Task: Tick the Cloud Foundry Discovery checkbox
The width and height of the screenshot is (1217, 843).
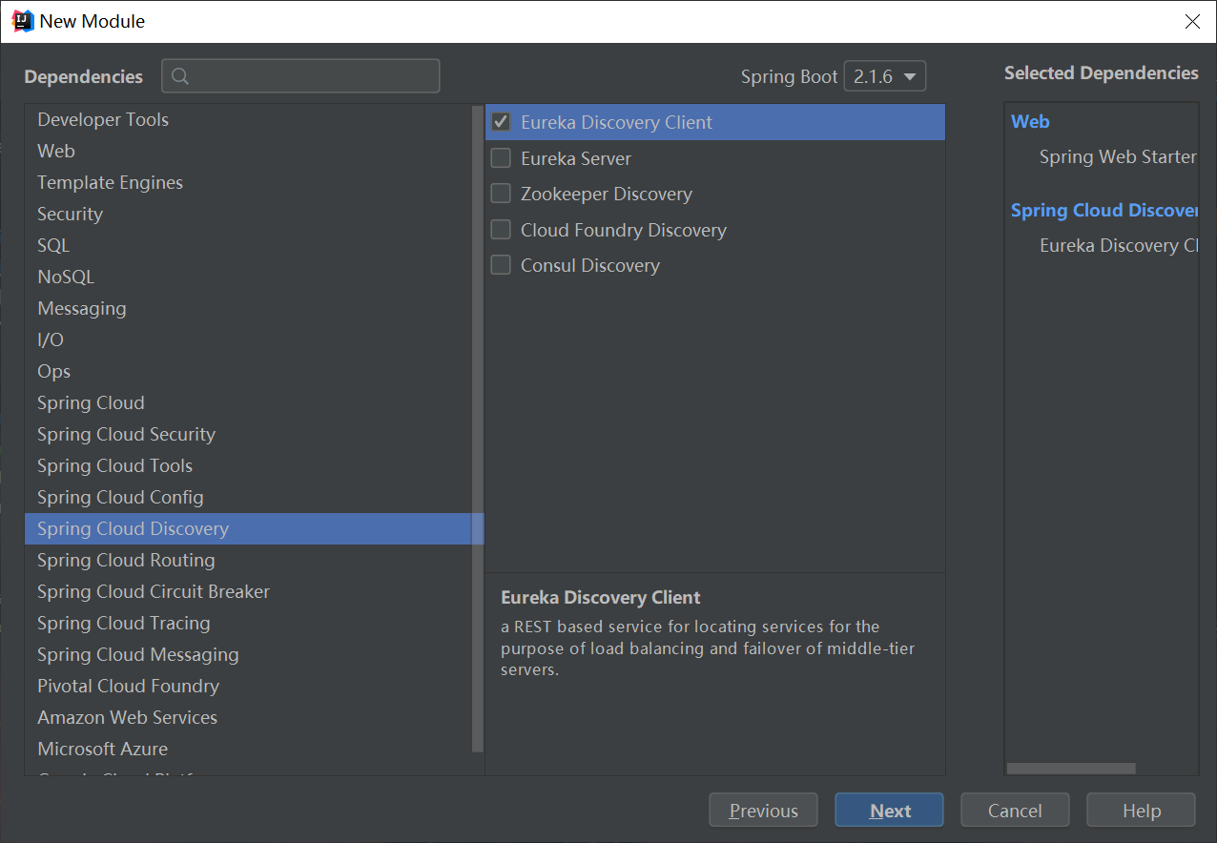Action: click(x=501, y=230)
